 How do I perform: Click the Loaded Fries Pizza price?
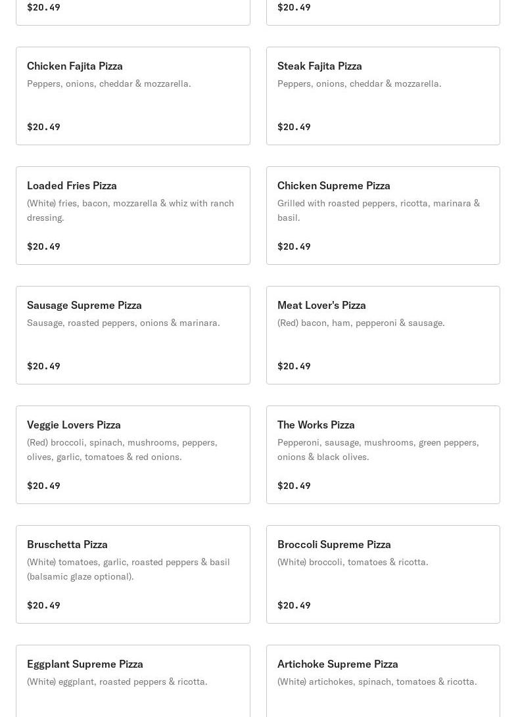pyautogui.click(x=43, y=246)
